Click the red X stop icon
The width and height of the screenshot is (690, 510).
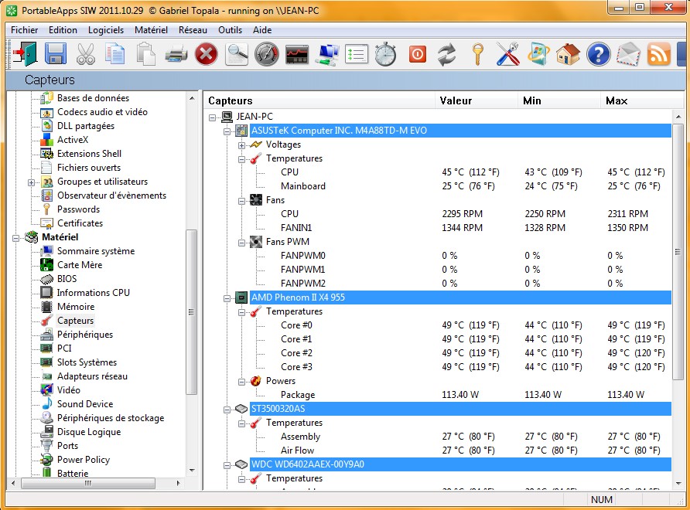pos(206,54)
